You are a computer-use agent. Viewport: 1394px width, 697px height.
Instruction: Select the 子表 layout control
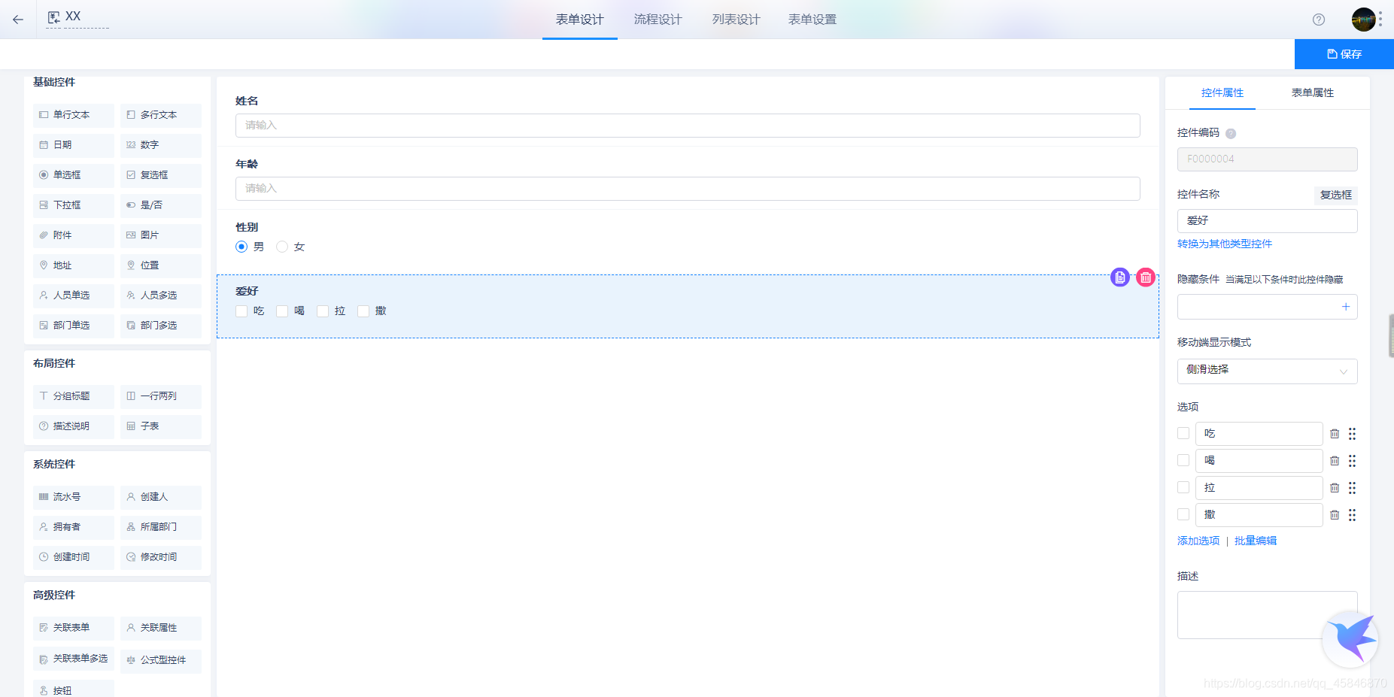(x=161, y=426)
